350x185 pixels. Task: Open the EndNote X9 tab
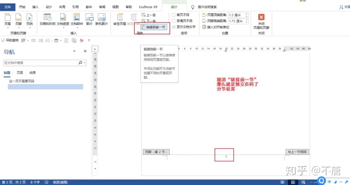click(148, 7)
